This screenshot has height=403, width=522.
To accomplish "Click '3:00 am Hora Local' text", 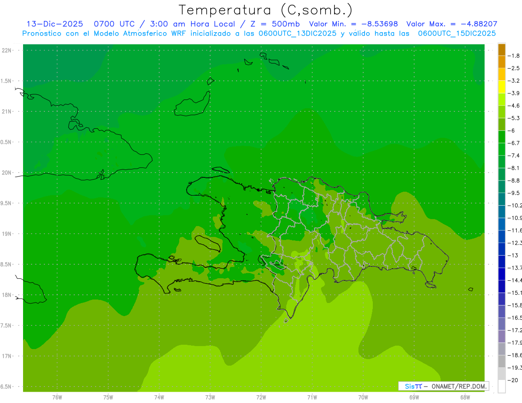I will click(x=192, y=24).
